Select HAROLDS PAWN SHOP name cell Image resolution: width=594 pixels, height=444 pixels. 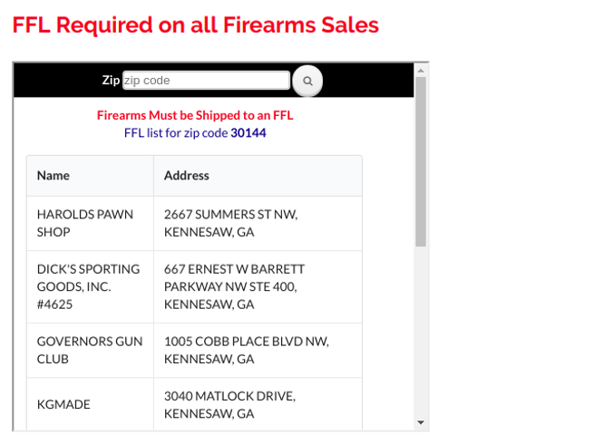coord(85,223)
